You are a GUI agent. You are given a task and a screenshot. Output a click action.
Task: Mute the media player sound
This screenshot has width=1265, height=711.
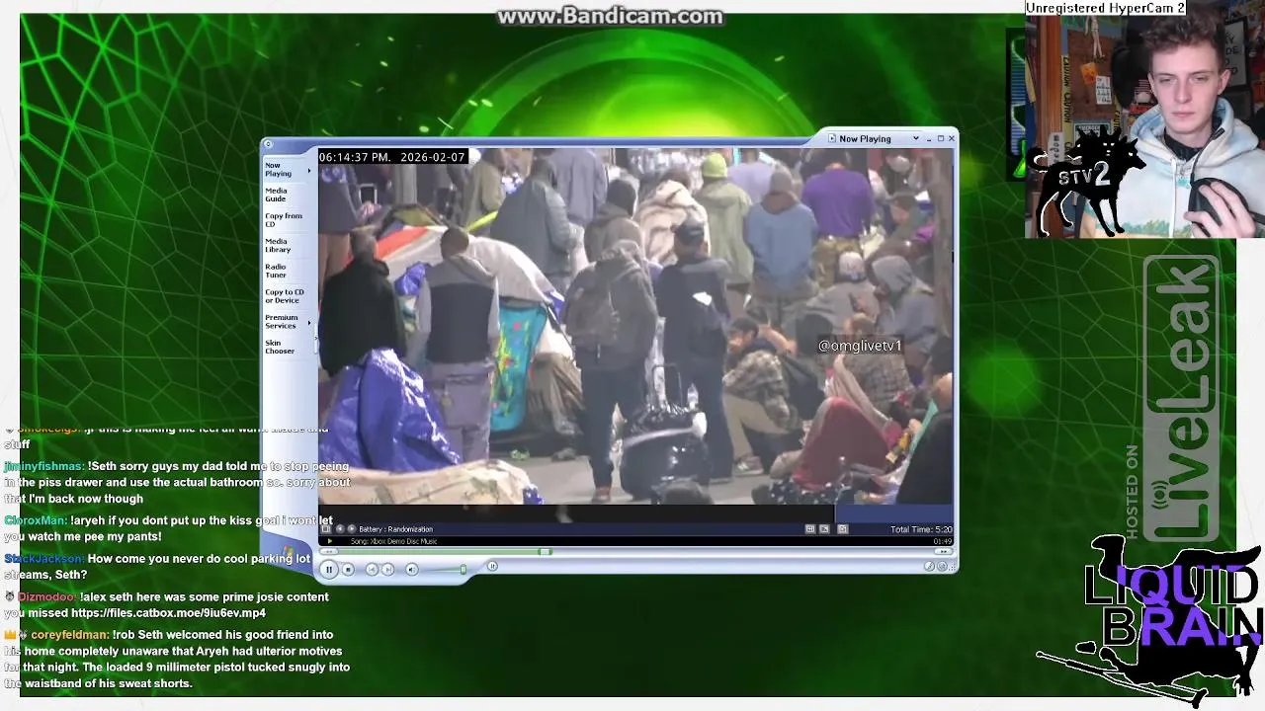(412, 569)
